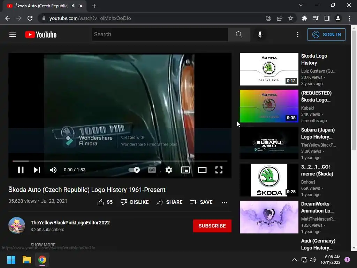This screenshot has height=268, width=357.
Task: Click the SIGN IN button
Action: point(326,35)
